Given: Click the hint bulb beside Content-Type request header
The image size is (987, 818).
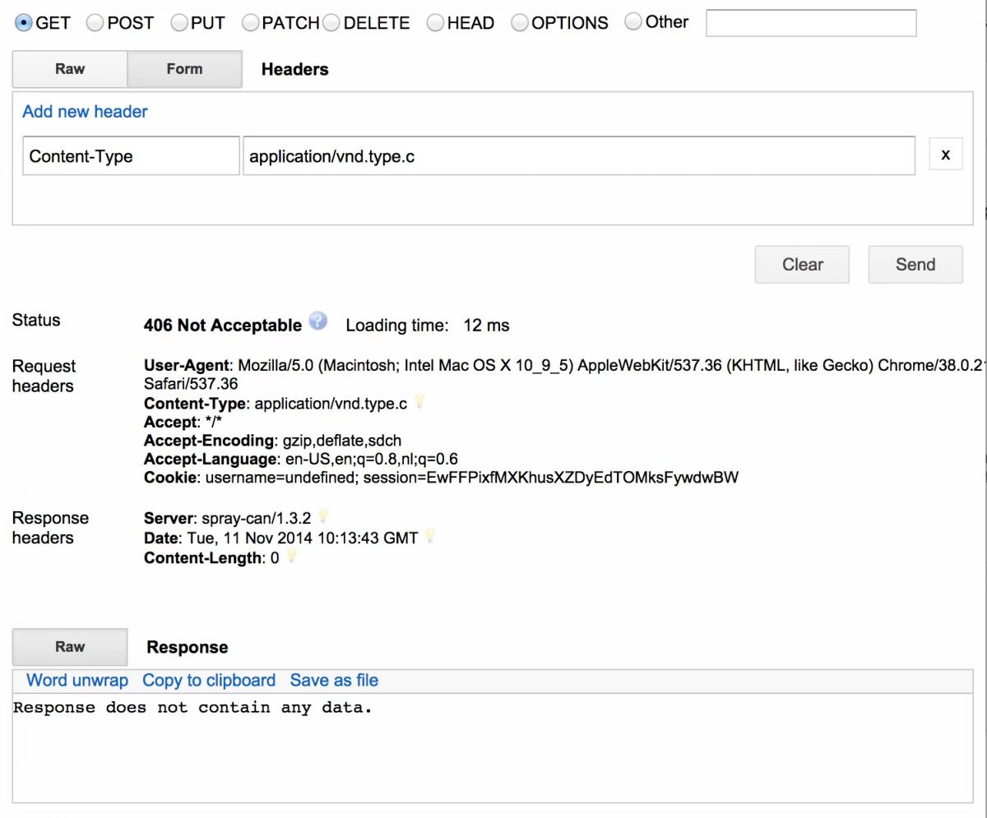Looking at the screenshot, I should point(419,402).
